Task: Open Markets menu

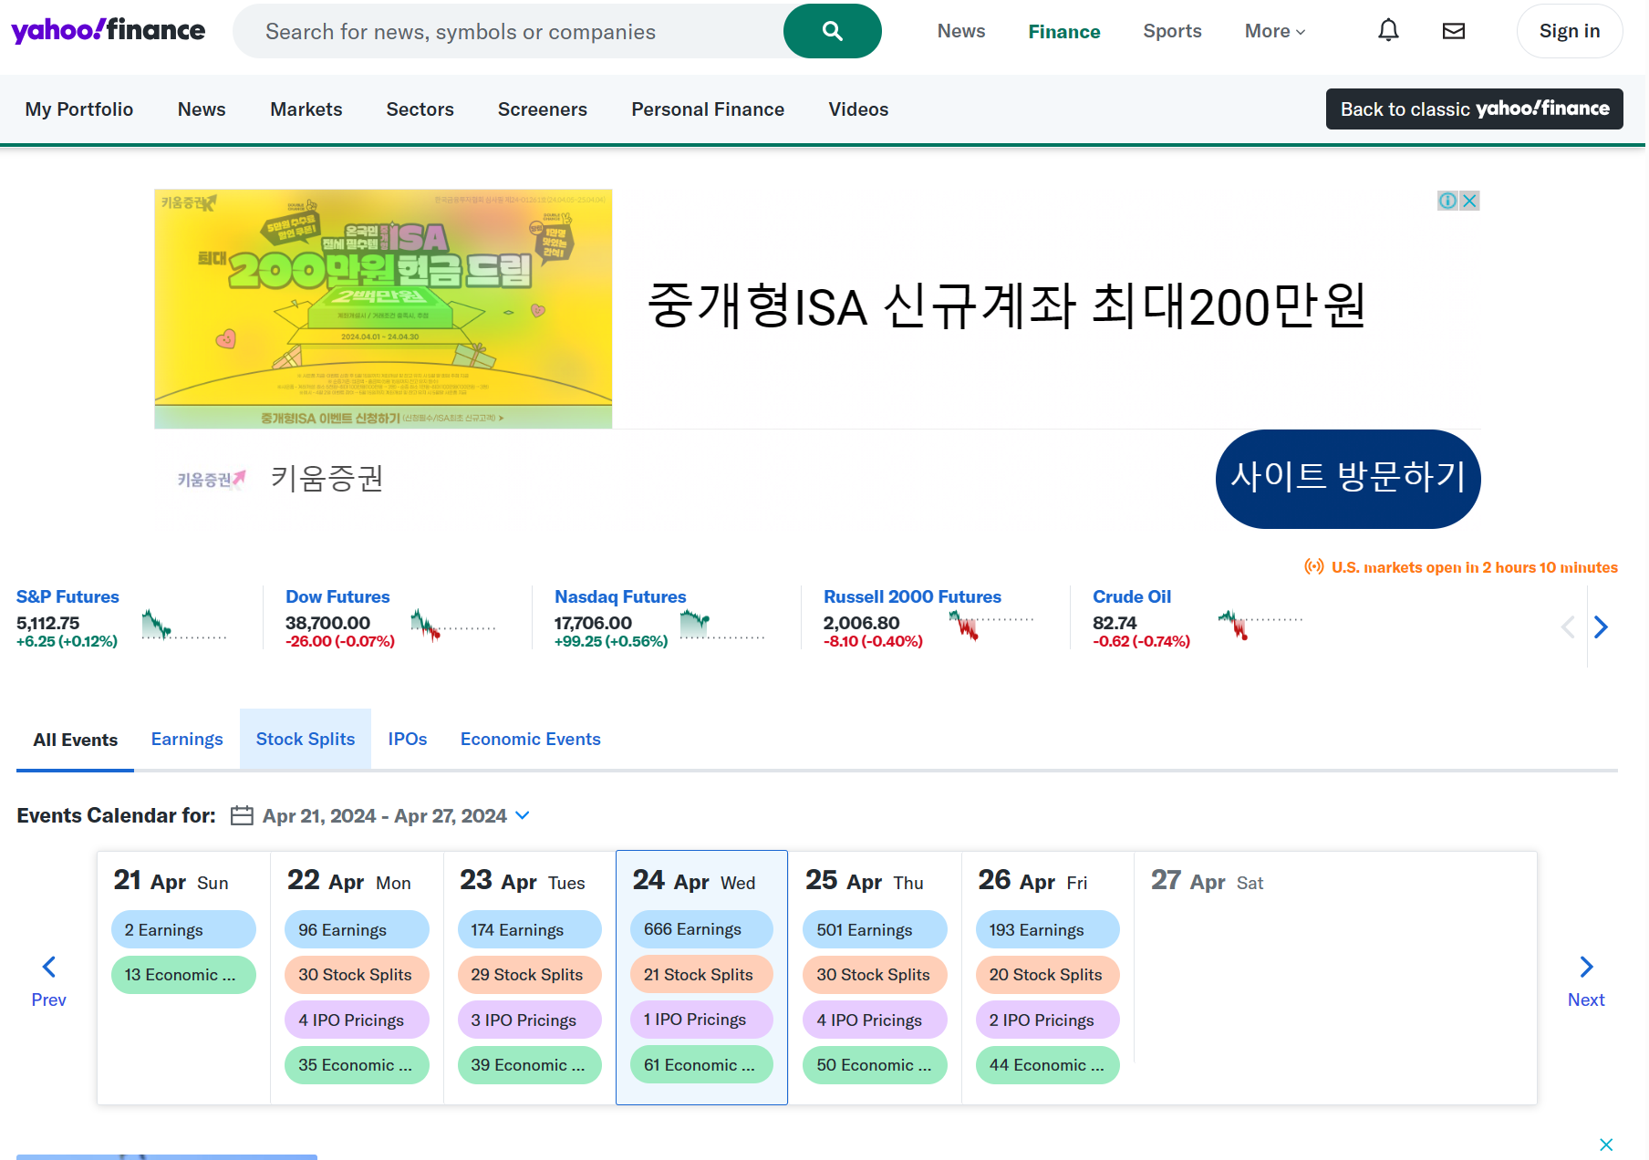Action: pyautogui.click(x=306, y=109)
